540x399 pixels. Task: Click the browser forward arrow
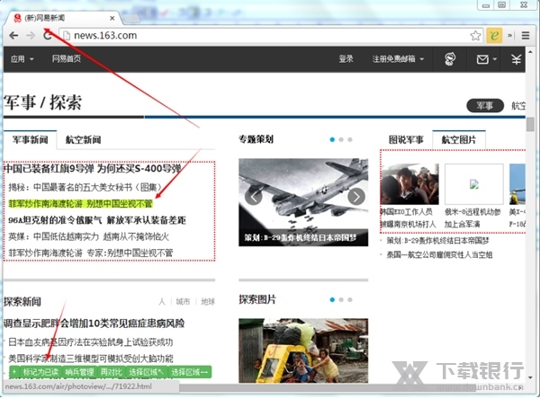pos(31,35)
